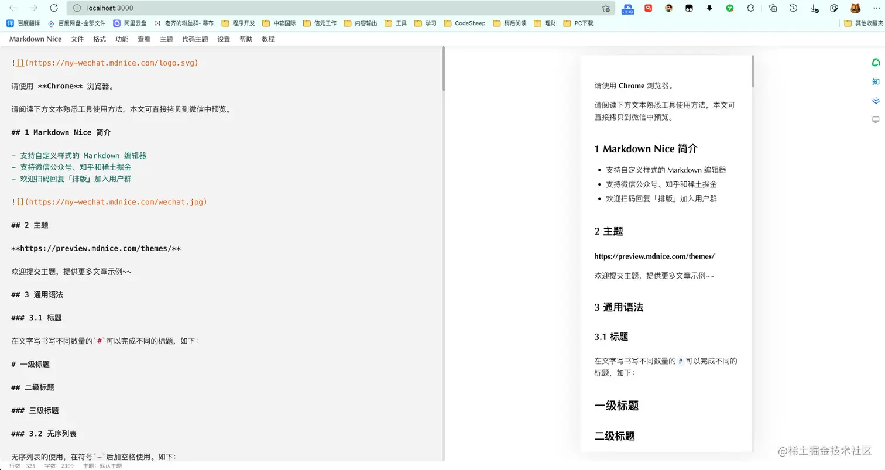Open black down-arrow downloader extension

click(709, 8)
